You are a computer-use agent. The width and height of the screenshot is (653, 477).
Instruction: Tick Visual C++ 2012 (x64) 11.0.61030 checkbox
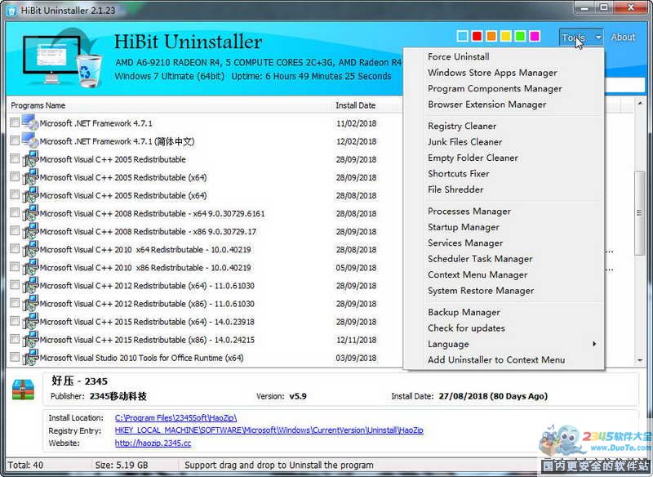pos(15,285)
